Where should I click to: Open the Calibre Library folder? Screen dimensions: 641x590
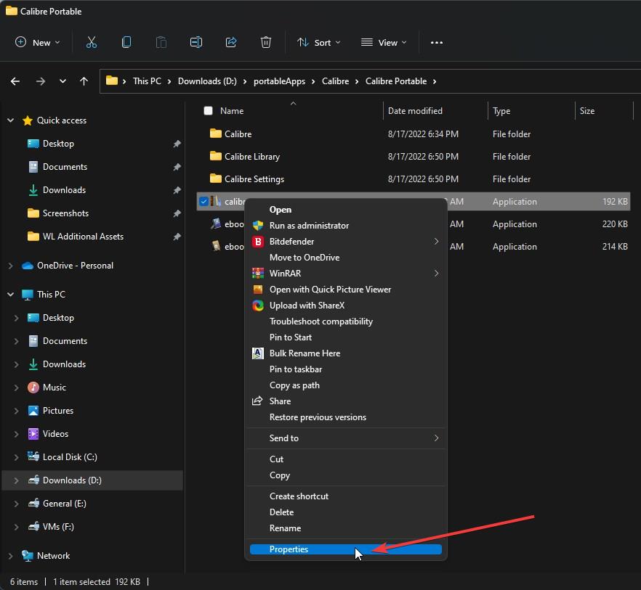(x=251, y=157)
